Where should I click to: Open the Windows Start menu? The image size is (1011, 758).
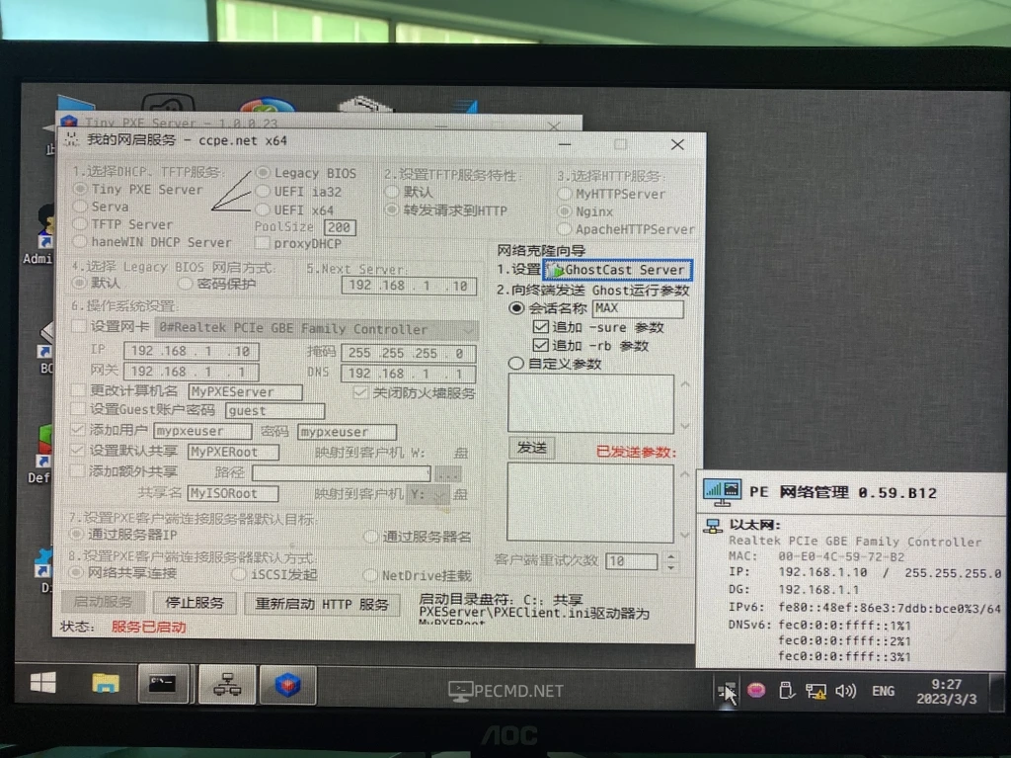coord(43,683)
